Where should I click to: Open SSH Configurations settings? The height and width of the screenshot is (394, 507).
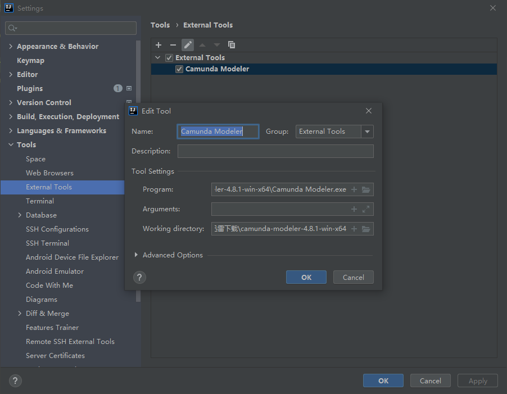[x=57, y=229]
